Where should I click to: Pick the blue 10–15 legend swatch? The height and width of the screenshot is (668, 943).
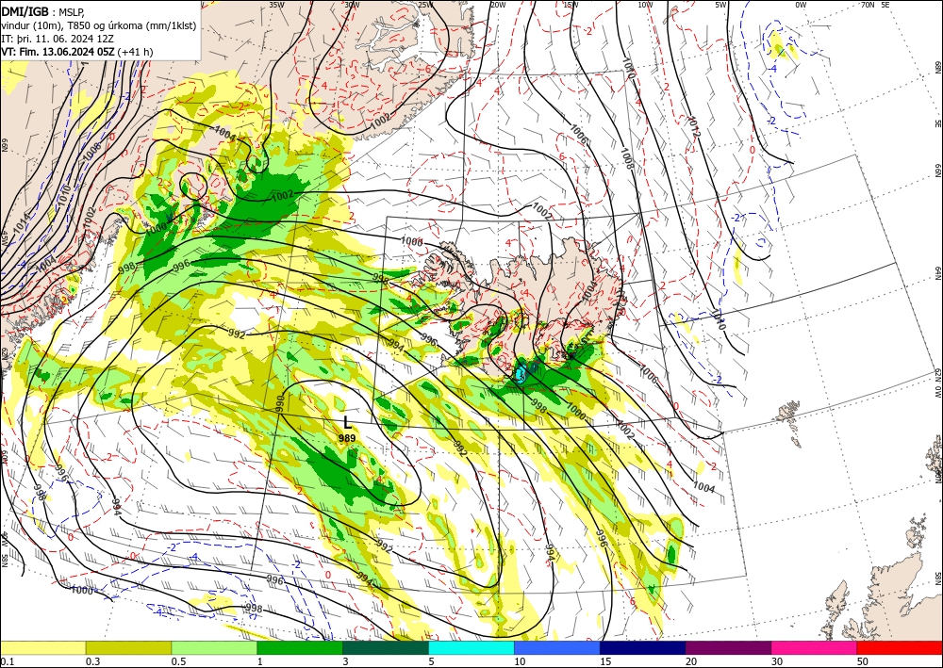[x=557, y=647]
